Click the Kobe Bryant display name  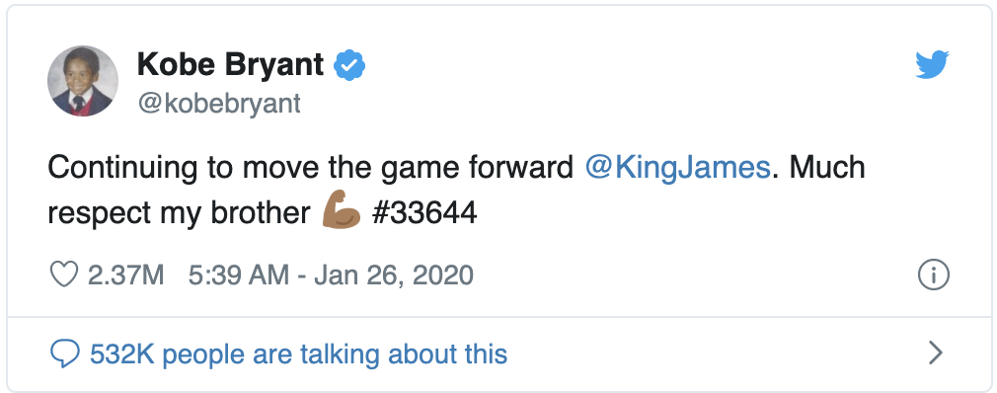[x=230, y=64]
